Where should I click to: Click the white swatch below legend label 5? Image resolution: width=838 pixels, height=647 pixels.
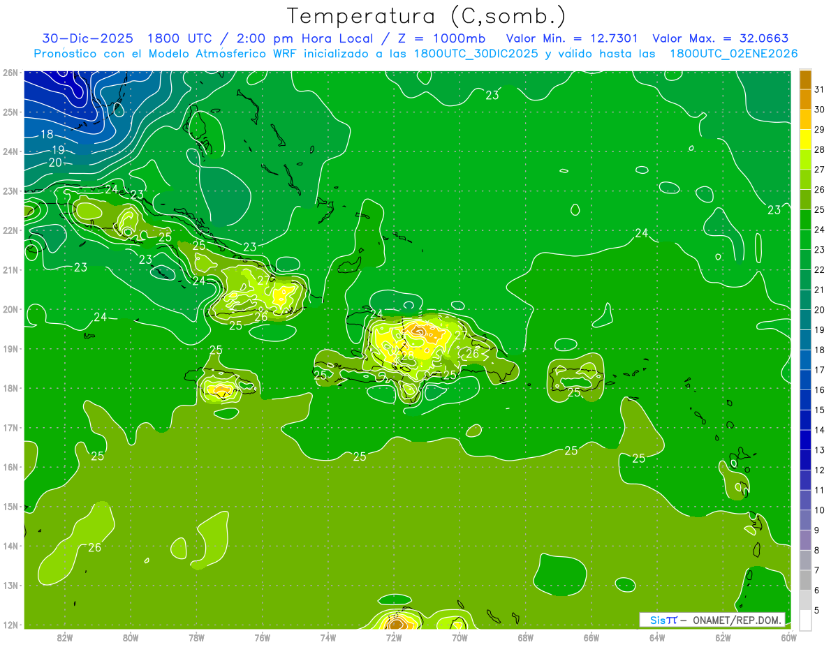tap(805, 620)
